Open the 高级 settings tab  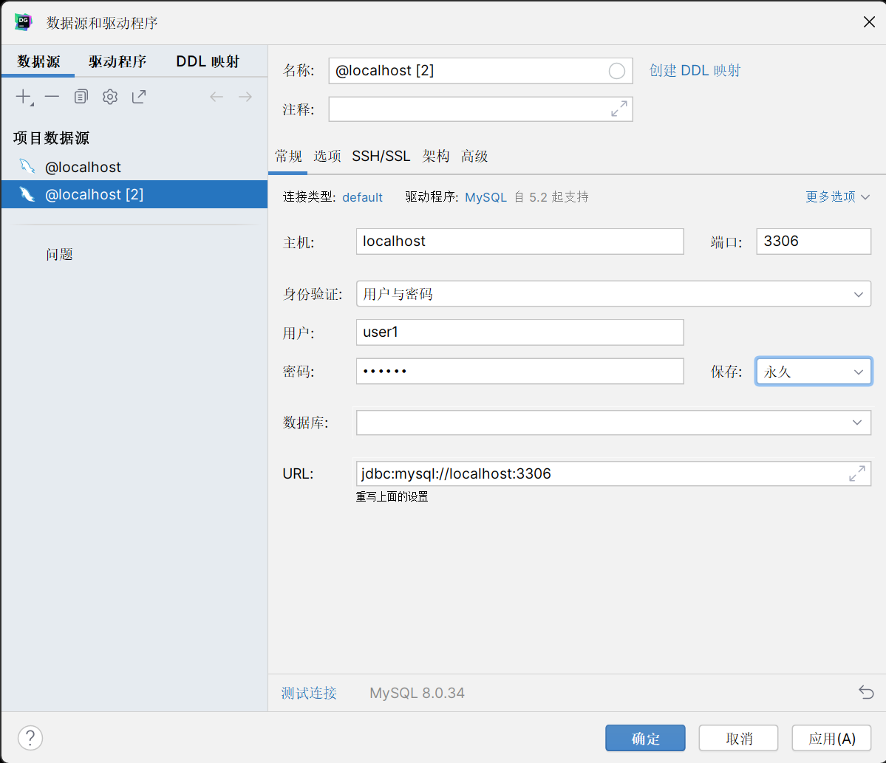pyautogui.click(x=474, y=157)
